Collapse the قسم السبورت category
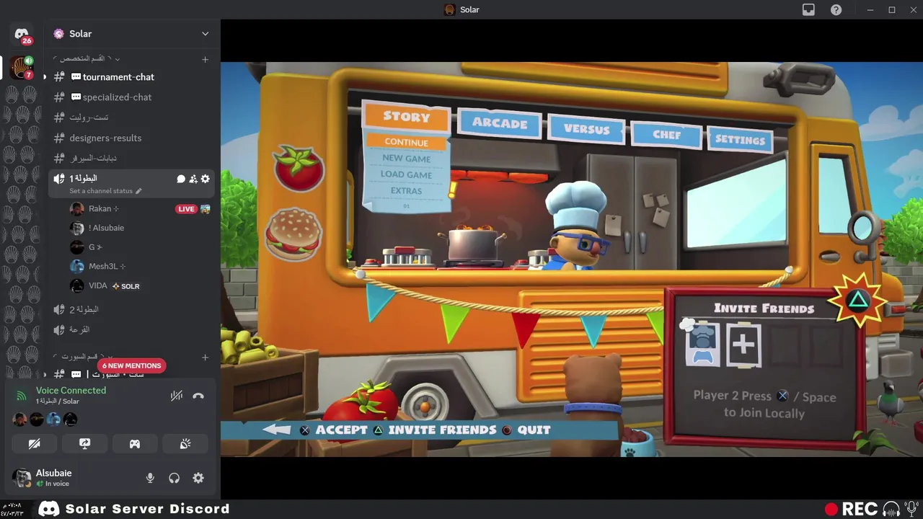923x519 pixels. tap(83, 357)
